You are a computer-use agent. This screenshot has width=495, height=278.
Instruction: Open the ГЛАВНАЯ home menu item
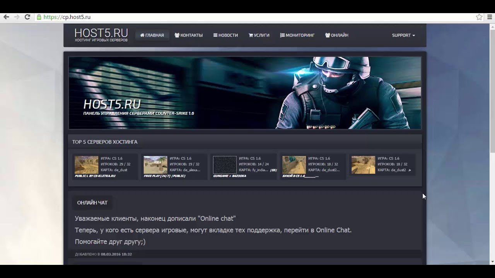[152, 35]
